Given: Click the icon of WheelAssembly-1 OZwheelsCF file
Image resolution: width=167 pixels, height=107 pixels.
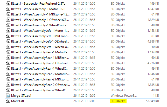Looking at the screenshot, I should click(x=8, y=20).
